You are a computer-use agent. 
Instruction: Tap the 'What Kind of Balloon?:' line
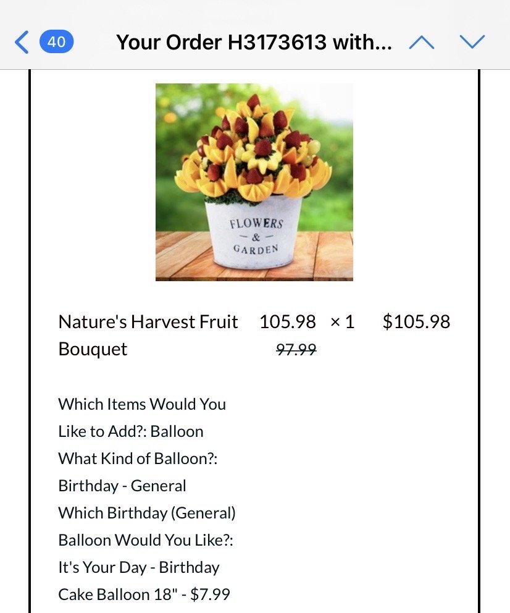point(138,459)
